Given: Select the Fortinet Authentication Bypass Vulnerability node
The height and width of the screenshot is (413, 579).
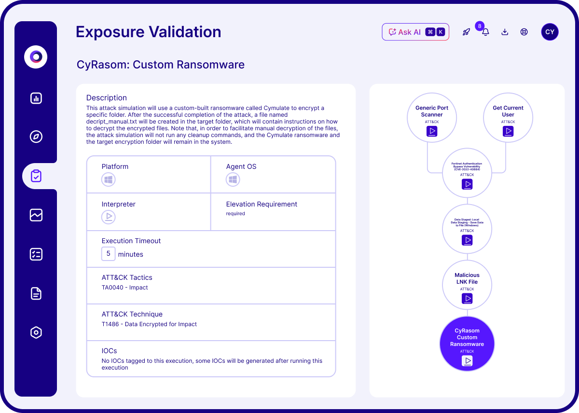Looking at the screenshot, I should coord(467,173).
